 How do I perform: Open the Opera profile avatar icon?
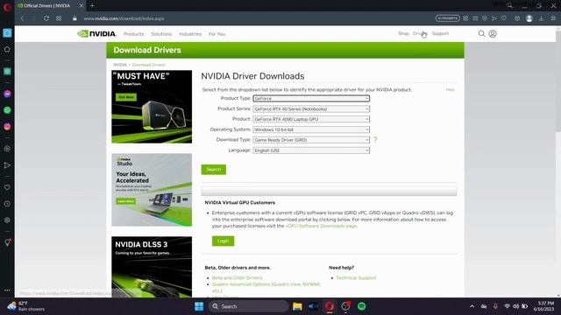[529, 18]
